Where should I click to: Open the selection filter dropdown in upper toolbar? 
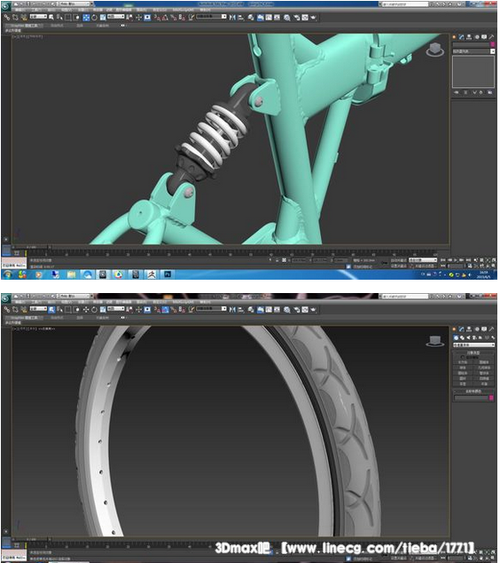(38, 17)
